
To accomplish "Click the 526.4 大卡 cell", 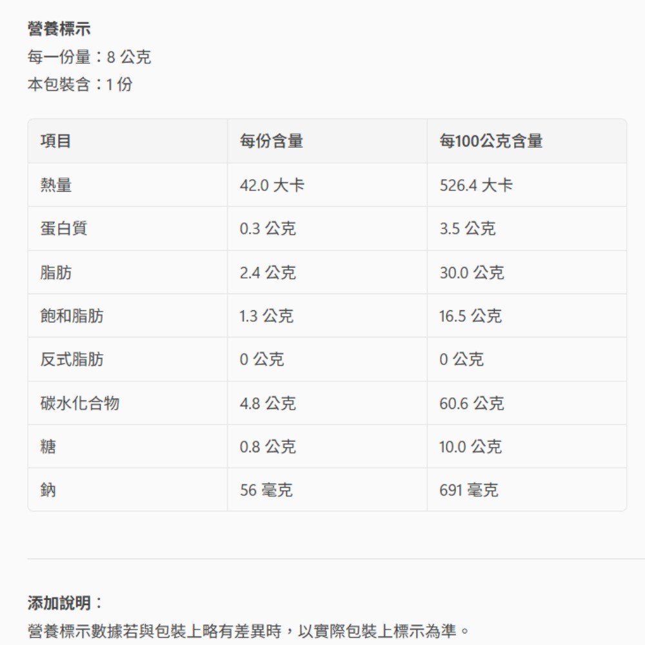I will [476, 185].
